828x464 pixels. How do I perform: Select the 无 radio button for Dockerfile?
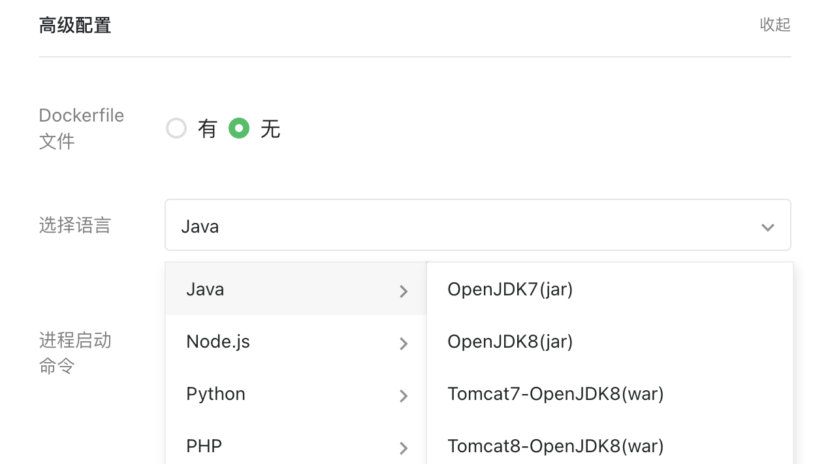[x=239, y=129]
